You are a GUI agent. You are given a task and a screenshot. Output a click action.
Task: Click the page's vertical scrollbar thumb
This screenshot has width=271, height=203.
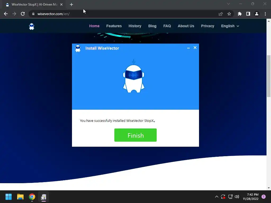[x=269, y=76]
